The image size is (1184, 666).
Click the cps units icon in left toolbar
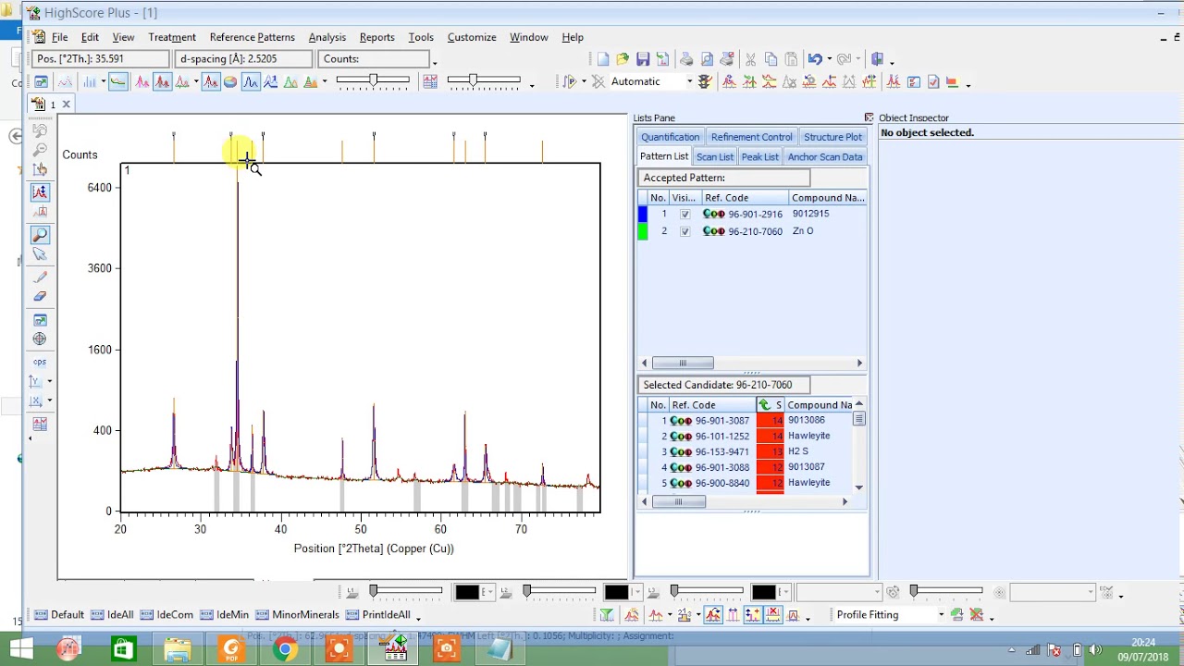coord(40,362)
